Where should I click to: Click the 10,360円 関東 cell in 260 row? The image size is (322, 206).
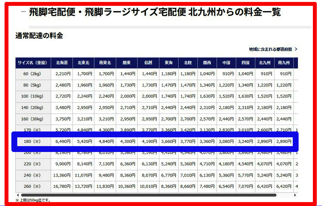[127, 186]
